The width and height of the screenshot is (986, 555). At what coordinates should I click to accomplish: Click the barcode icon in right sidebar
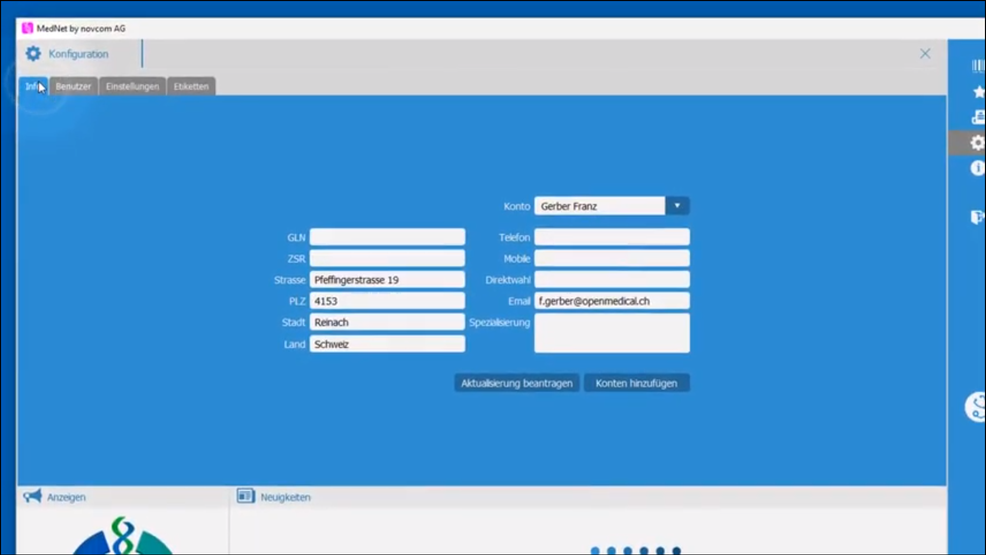coord(978,66)
